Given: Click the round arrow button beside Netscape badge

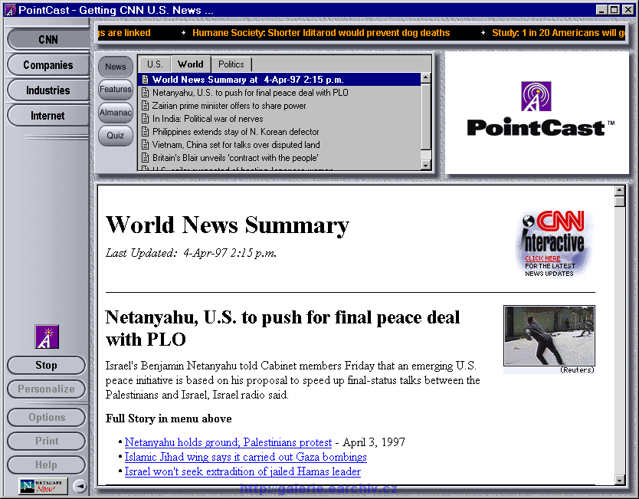Looking at the screenshot, I should point(80,486).
